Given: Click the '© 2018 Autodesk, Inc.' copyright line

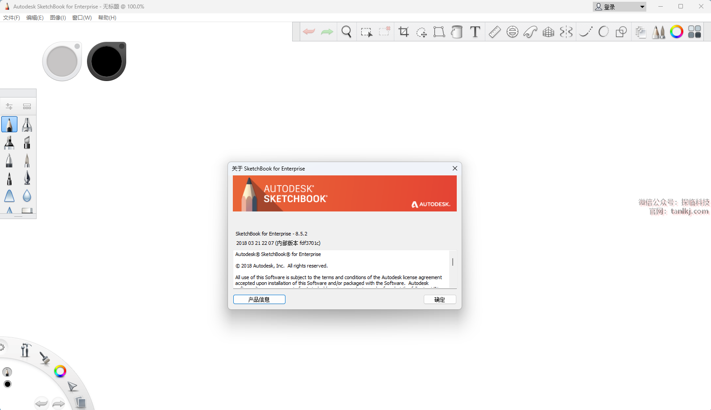Looking at the screenshot, I should click(281, 266).
